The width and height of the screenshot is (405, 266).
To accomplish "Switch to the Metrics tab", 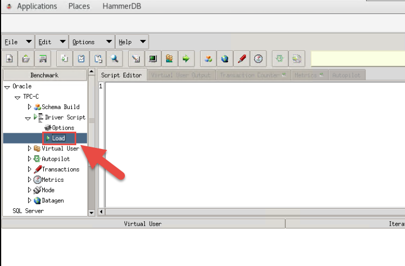I will pos(309,75).
